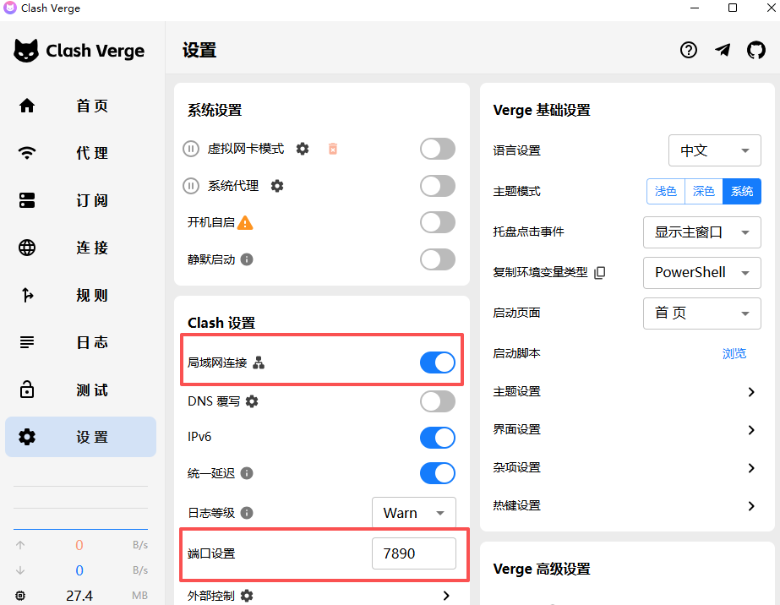Open DNS override gear settings

click(x=252, y=401)
